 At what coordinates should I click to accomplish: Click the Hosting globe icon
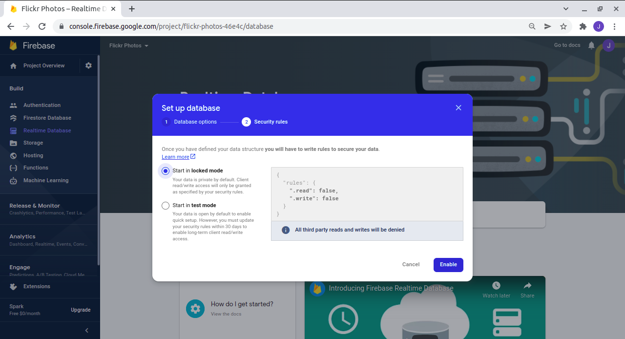coord(14,155)
